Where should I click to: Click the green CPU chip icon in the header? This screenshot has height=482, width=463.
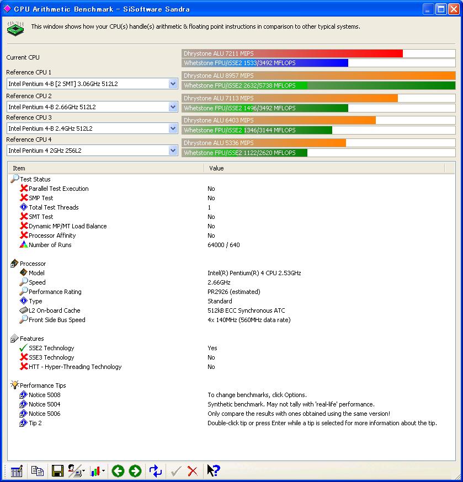15,28
